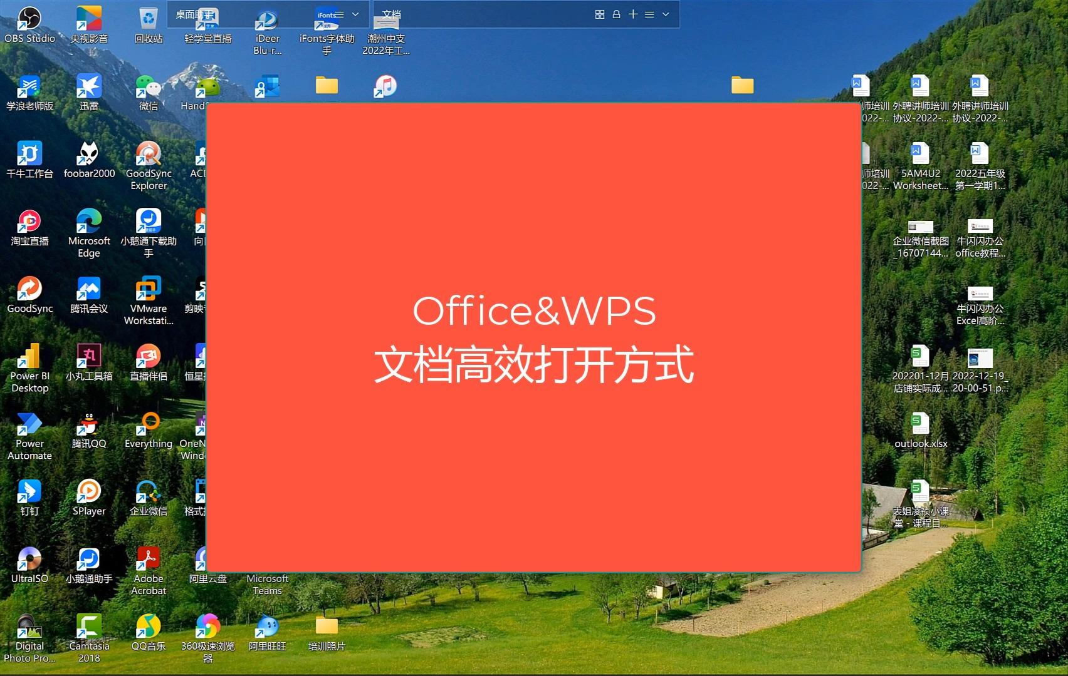Select the outlook.xlsx file on desktop
This screenshot has height=676, width=1068.
click(x=921, y=431)
